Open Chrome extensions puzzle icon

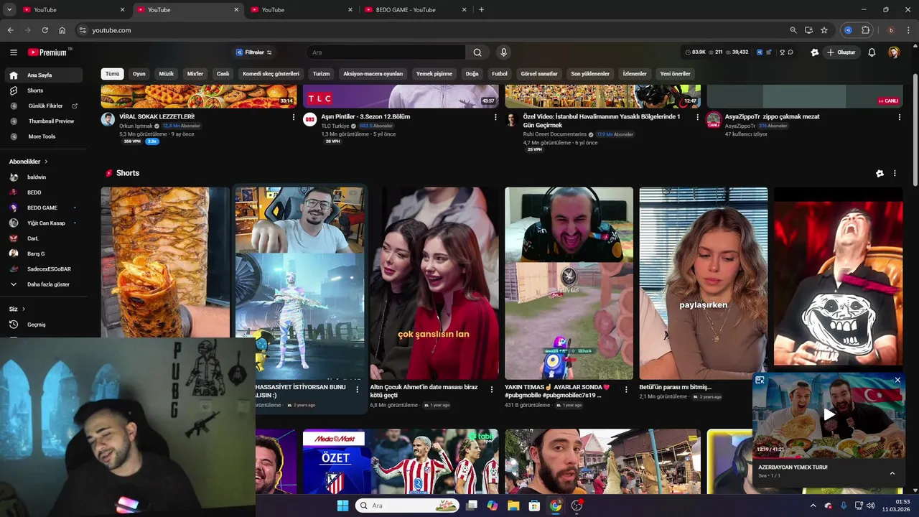866,30
